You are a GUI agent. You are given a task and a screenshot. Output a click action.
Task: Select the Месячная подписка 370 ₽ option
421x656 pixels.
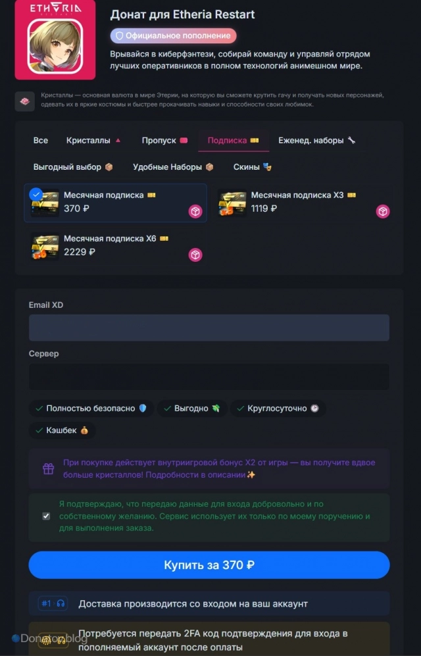pos(115,203)
